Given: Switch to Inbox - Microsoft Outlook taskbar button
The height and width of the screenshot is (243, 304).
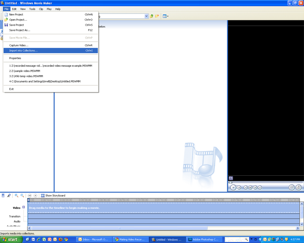Looking at the screenshot, I should click(x=95, y=240).
